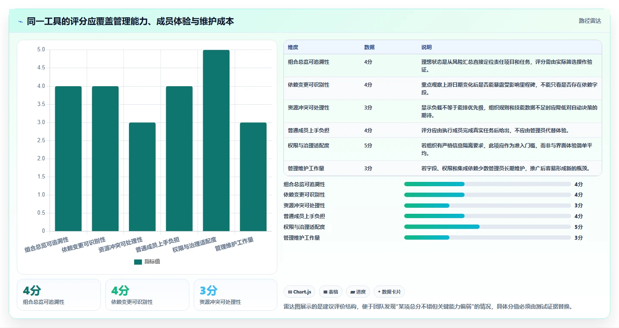Click the Chart.js tag chip
Screen dimensions: 619x328
click(299, 292)
